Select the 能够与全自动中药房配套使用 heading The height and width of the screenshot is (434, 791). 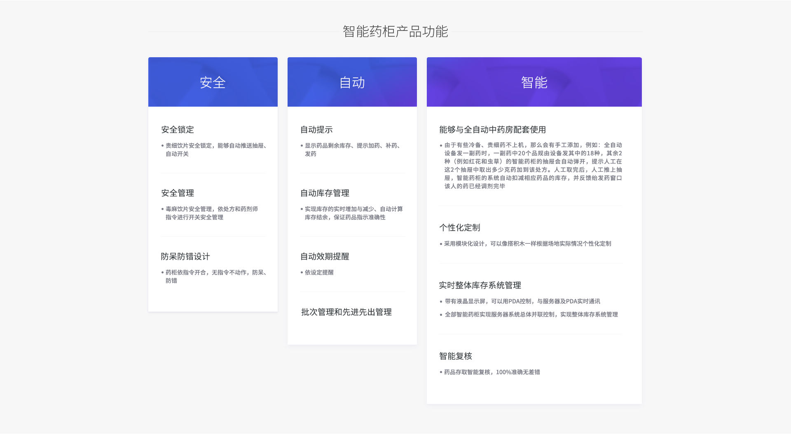[x=493, y=130]
